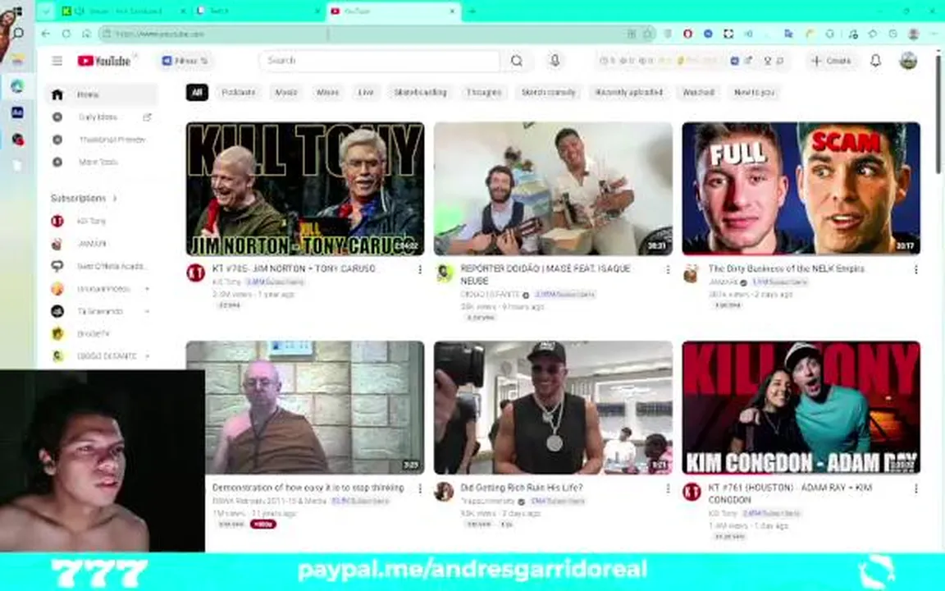This screenshot has height=591, width=945.
Task: Click the Kill Tony avatar under KT #705
Action: click(x=196, y=273)
